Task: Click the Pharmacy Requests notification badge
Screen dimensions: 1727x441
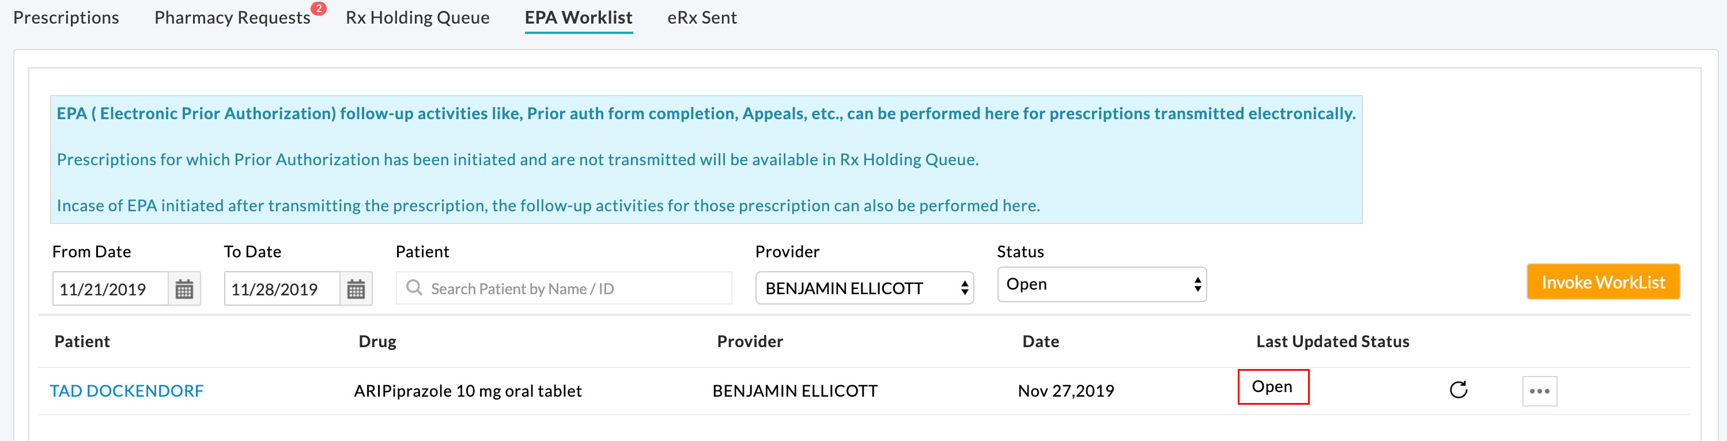Action: point(320,8)
